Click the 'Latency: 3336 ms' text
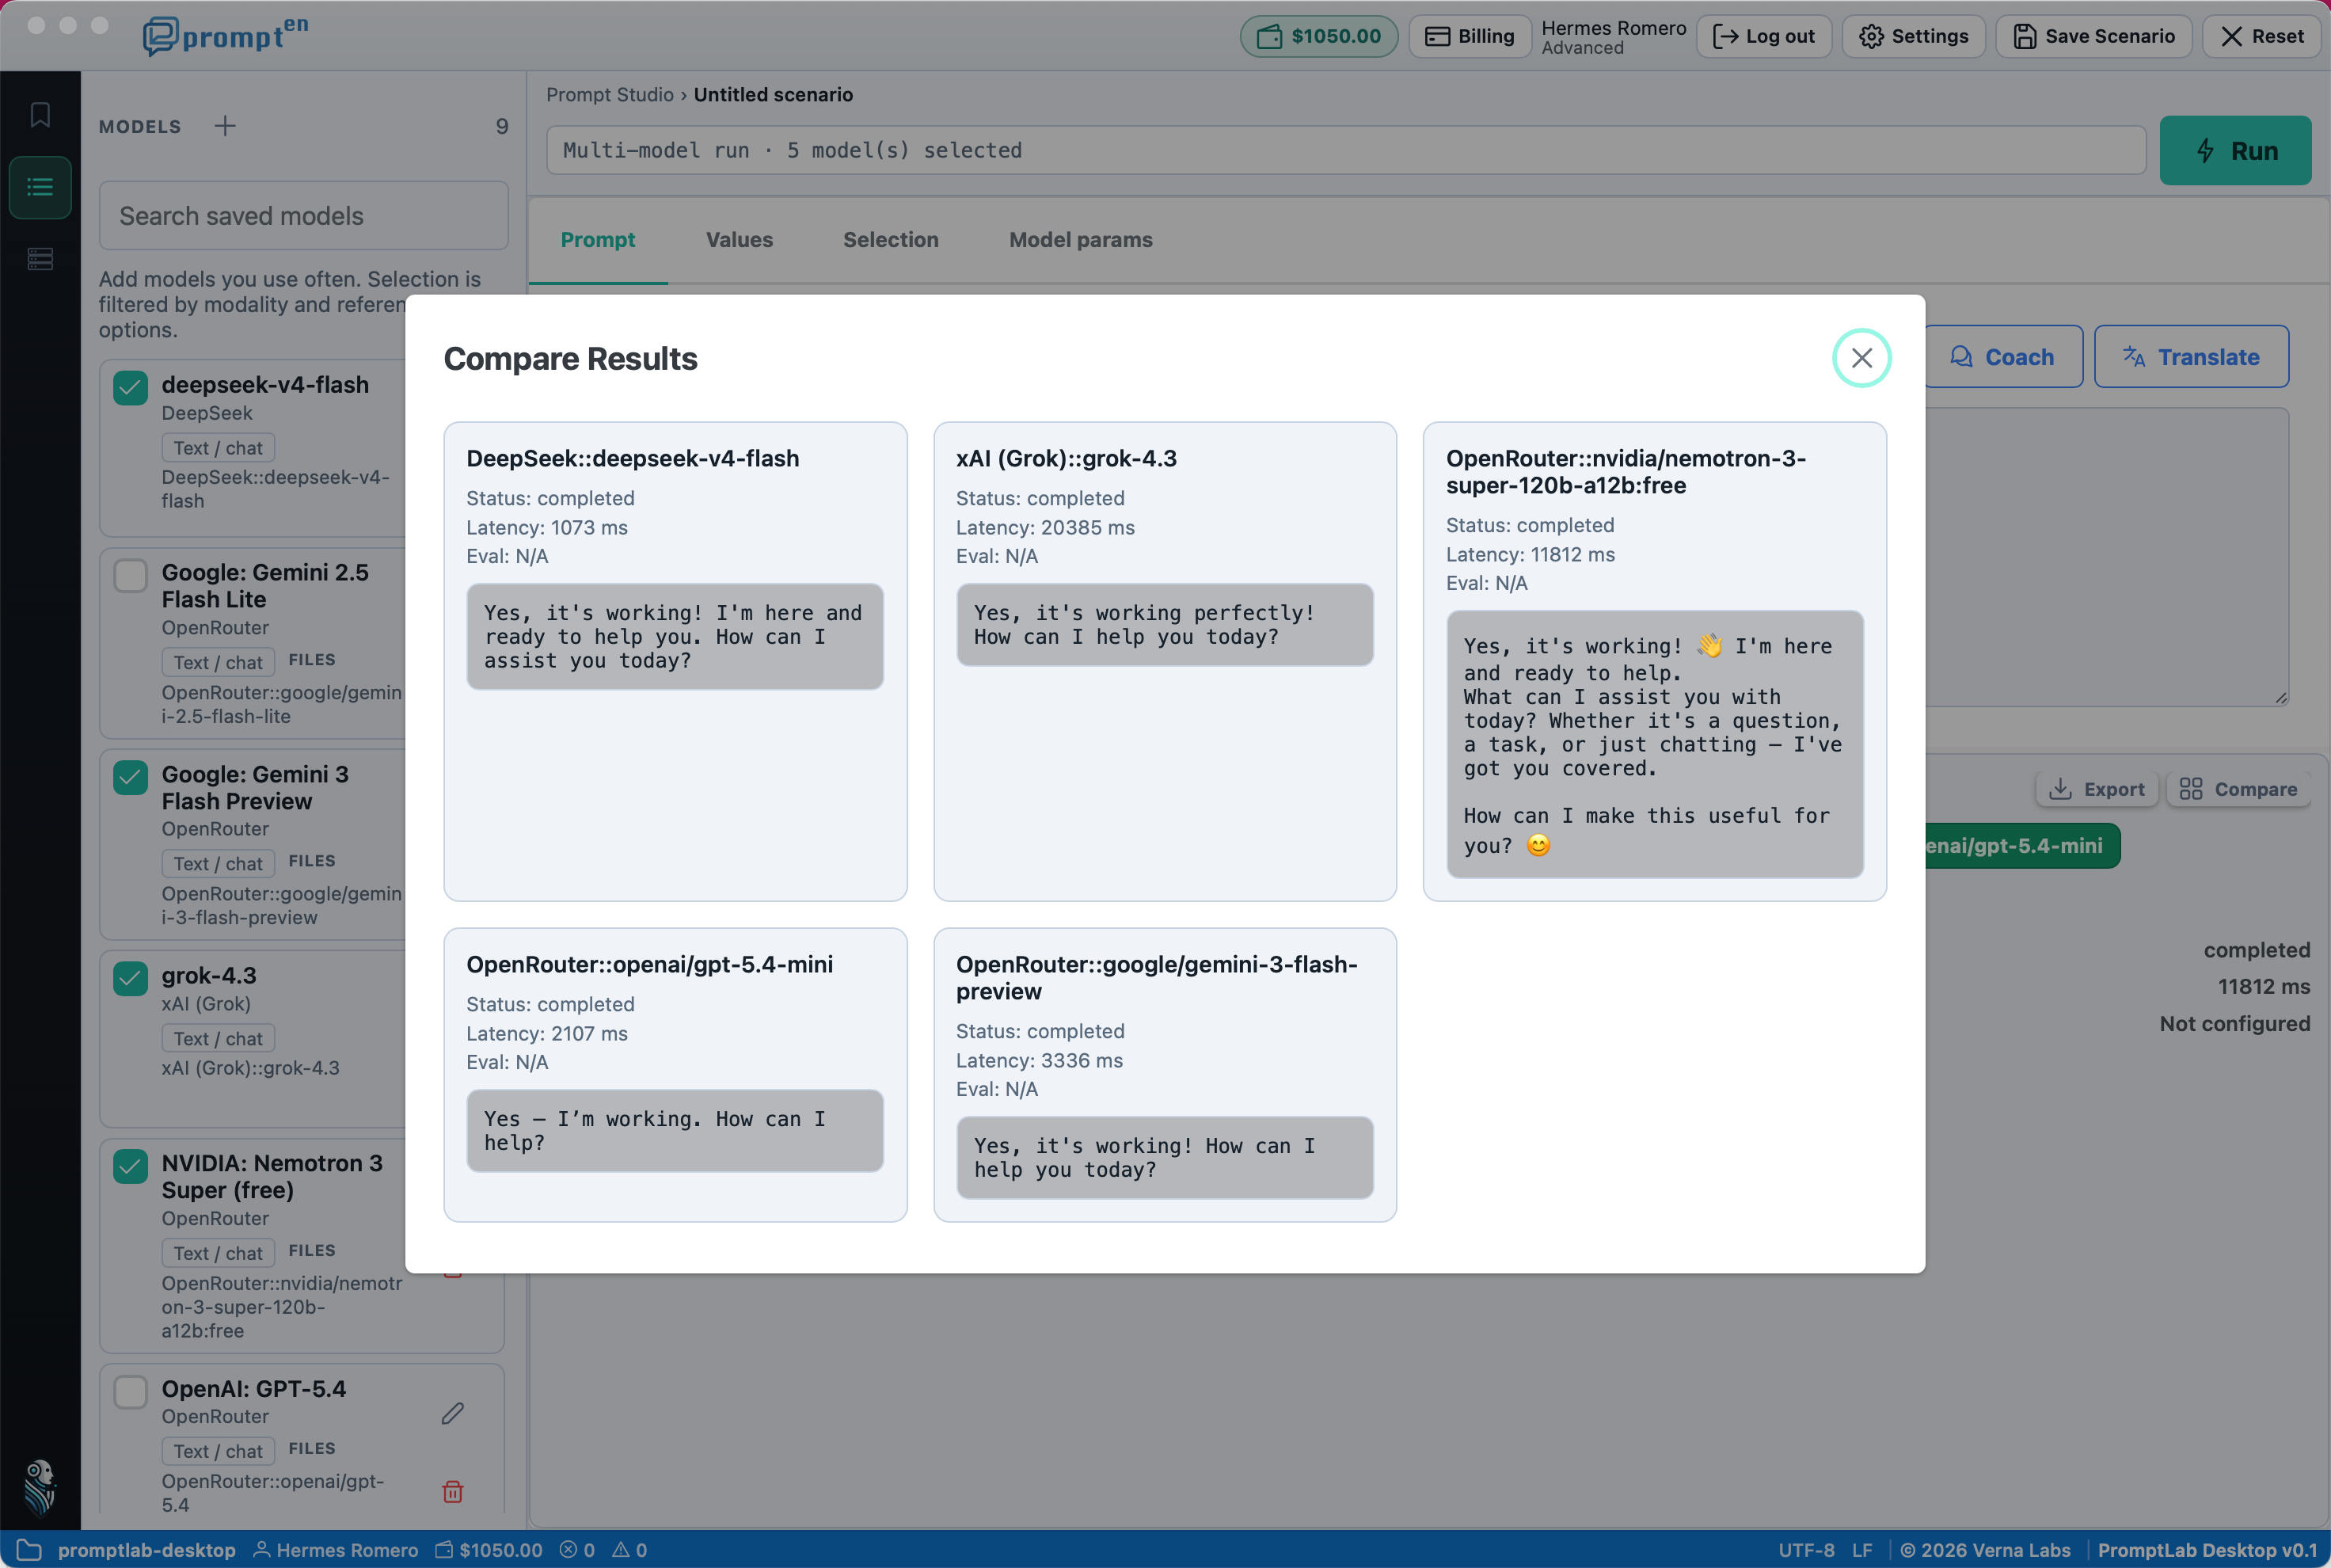2331x1568 pixels. (1040, 1061)
